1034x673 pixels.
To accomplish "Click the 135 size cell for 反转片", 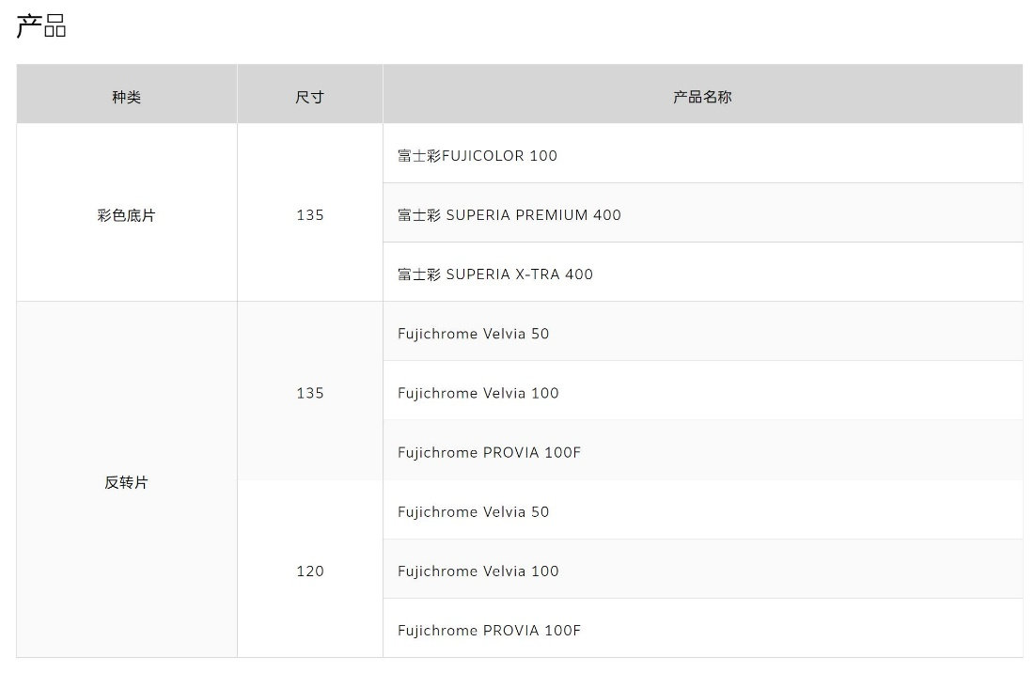I will pos(309,393).
